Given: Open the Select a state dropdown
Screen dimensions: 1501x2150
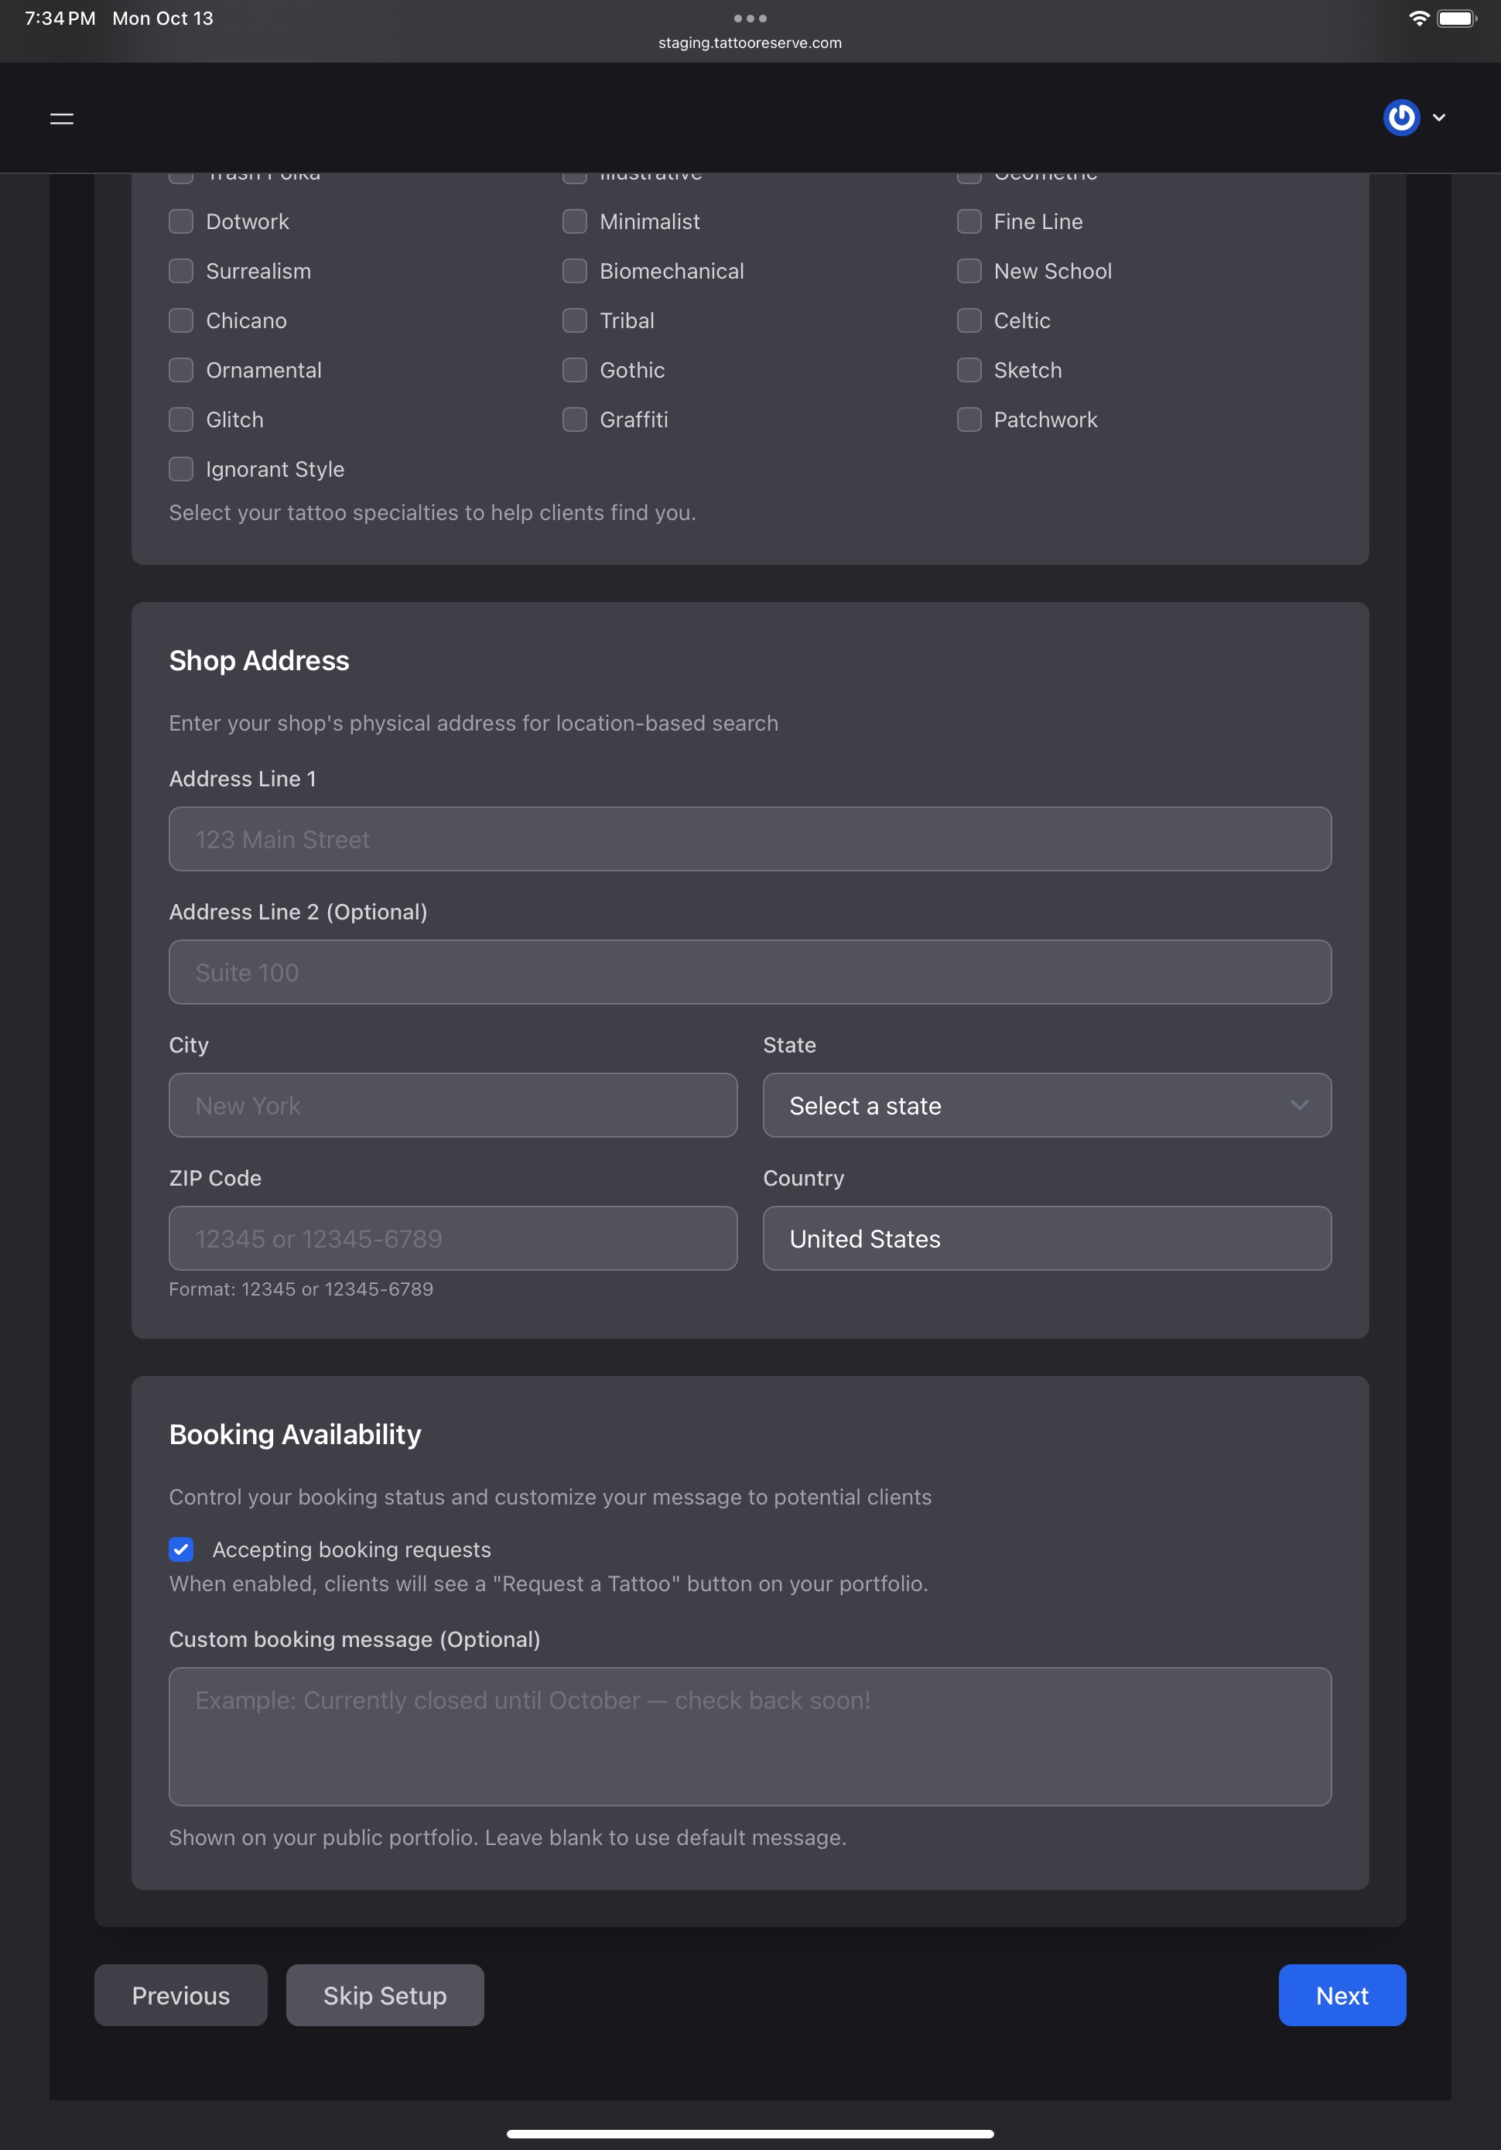Looking at the screenshot, I should 1047,1106.
